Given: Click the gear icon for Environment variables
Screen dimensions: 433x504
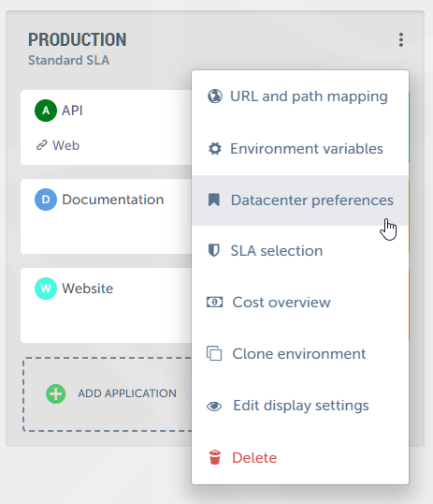Looking at the screenshot, I should tap(215, 149).
